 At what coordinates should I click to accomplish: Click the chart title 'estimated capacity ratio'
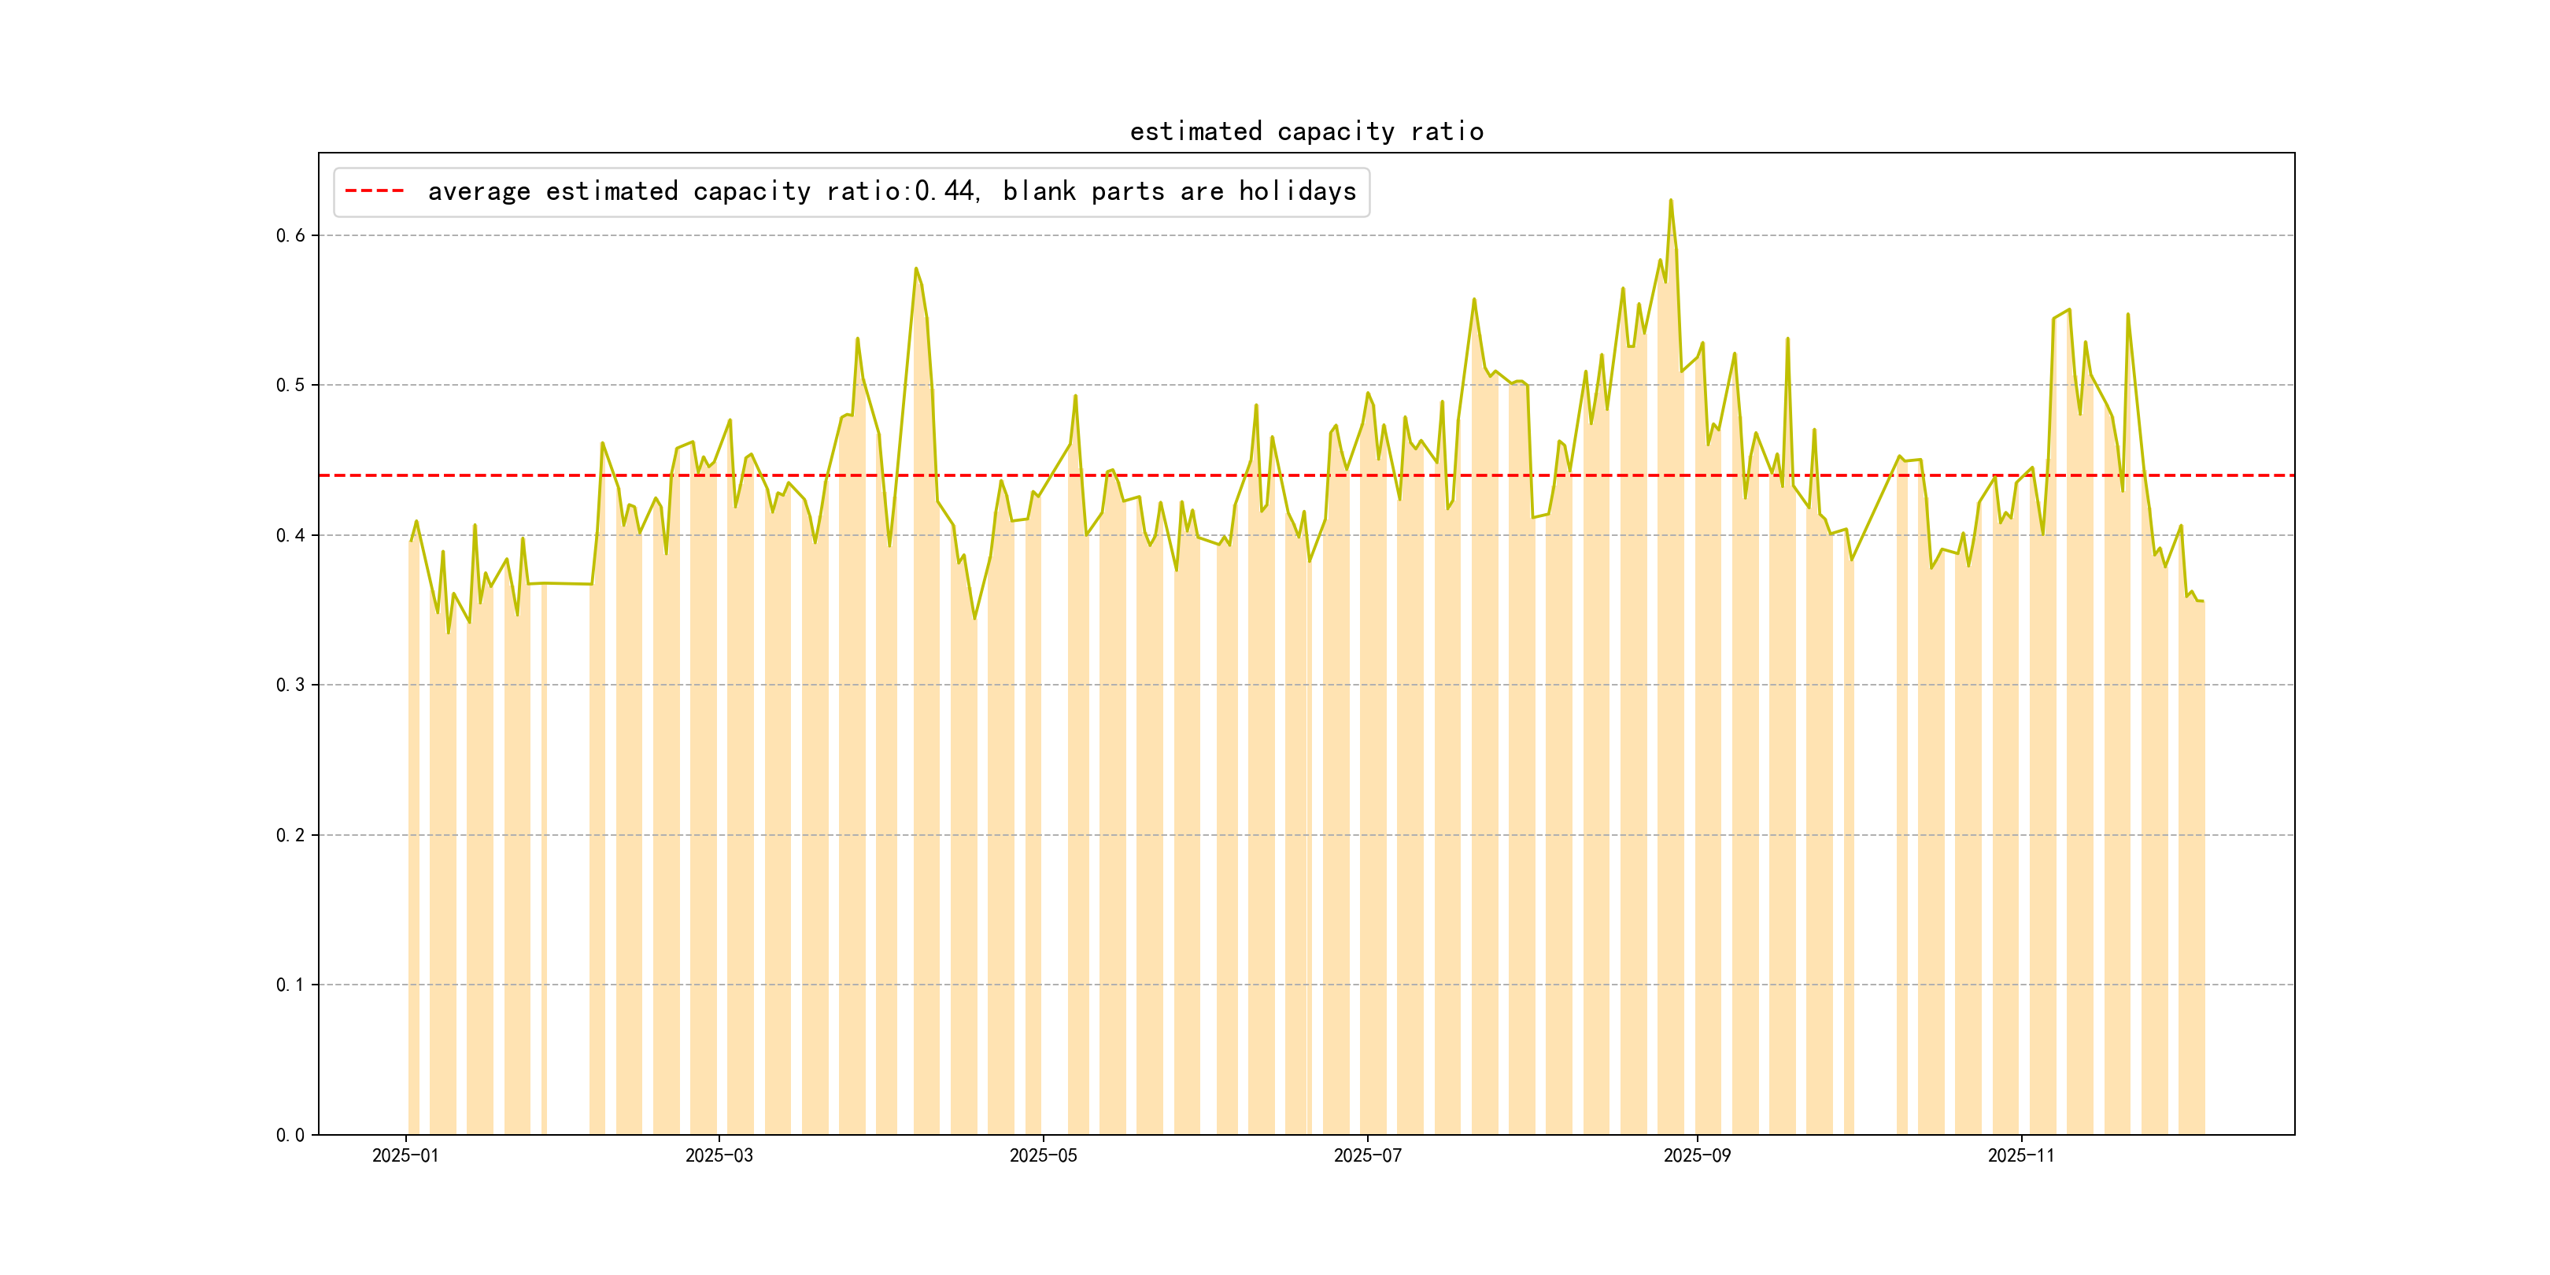pos(1306,131)
